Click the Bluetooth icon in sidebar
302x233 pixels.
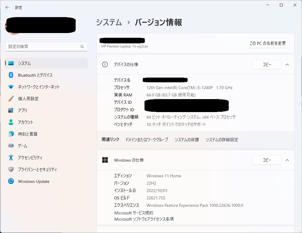pos(11,75)
